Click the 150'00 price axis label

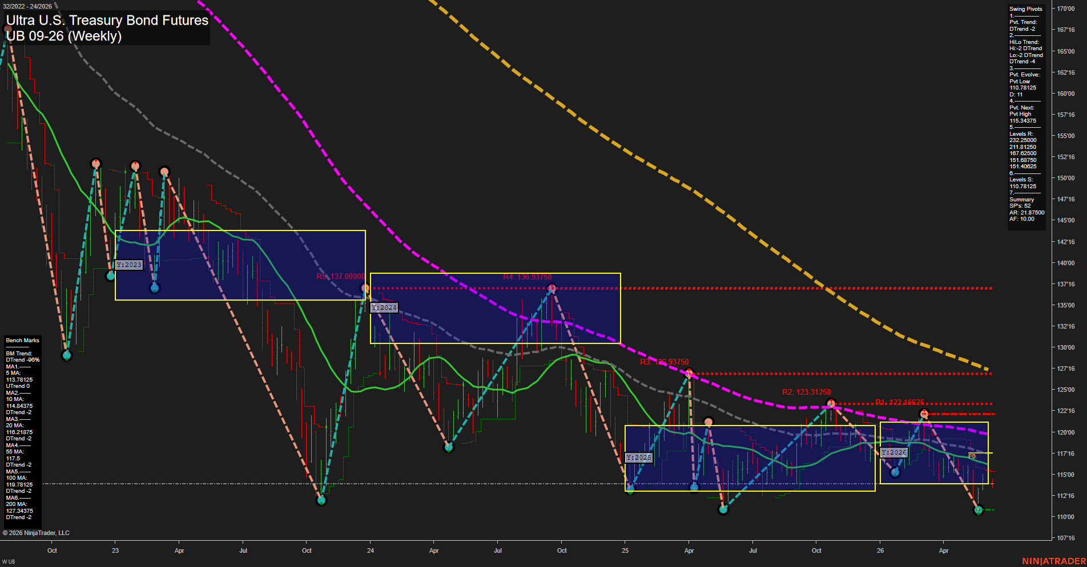[1065, 178]
